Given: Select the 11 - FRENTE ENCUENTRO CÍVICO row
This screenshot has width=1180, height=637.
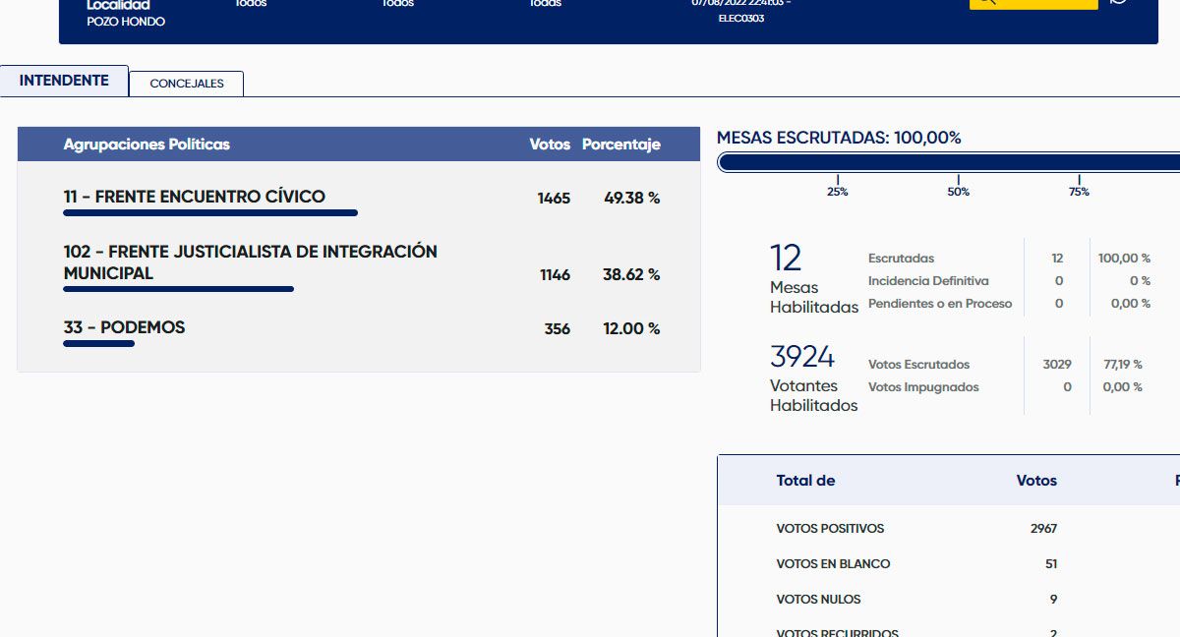Looking at the screenshot, I should pyautogui.click(x=195, y=198).
